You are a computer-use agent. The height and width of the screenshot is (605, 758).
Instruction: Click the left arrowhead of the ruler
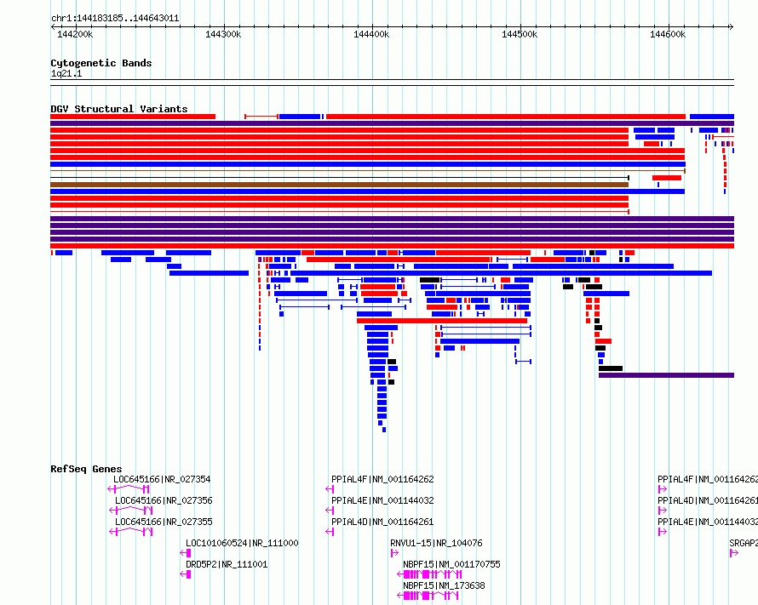pyautogui.click(x=53, y=26)
